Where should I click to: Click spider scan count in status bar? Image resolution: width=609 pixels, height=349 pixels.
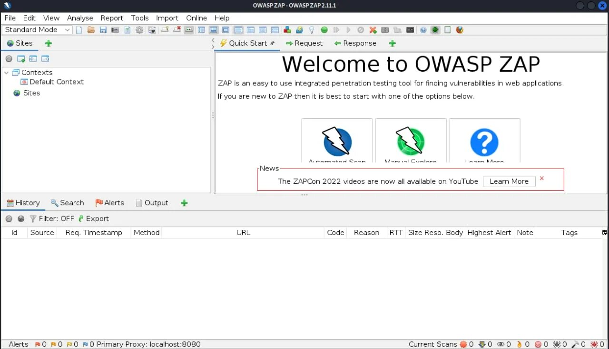[x=560, y=344]
